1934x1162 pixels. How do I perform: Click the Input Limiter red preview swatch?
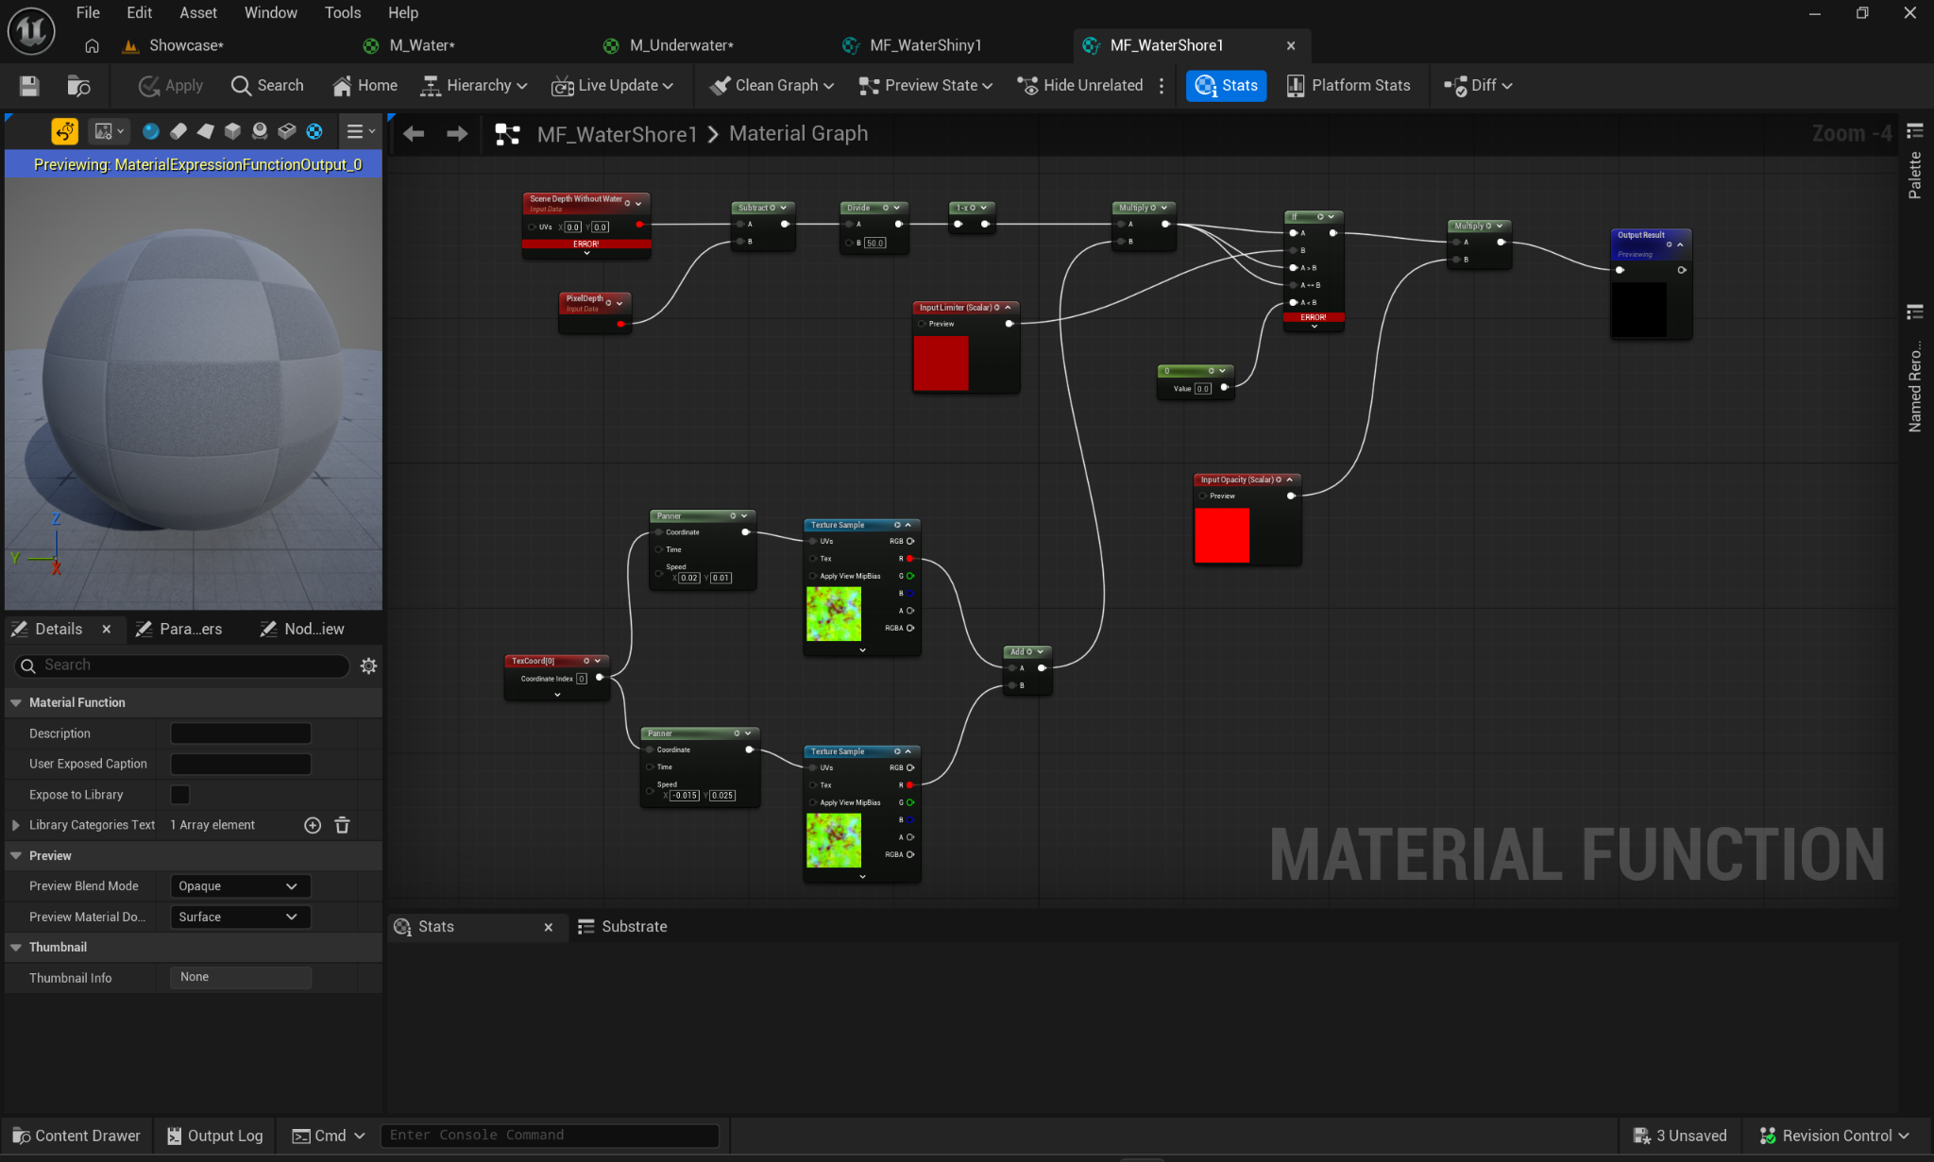click(941, 362)
